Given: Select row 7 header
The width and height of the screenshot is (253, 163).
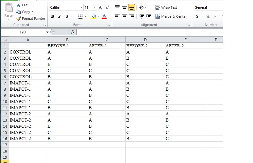Looking at the screenshot, I should coord(5,83).
